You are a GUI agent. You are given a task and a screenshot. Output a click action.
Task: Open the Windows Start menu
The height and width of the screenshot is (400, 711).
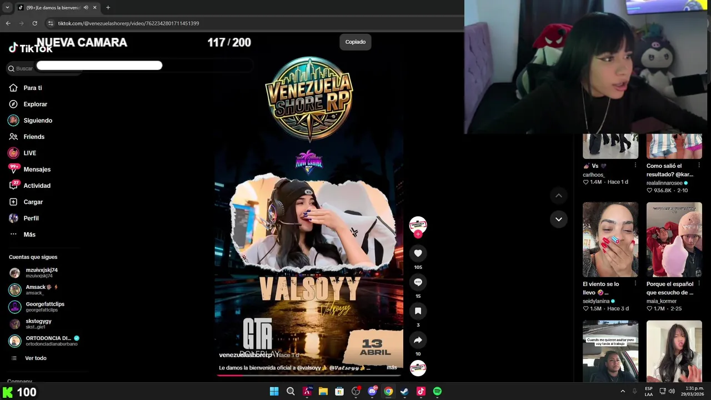pyautogui.click(x=274, y=391)
